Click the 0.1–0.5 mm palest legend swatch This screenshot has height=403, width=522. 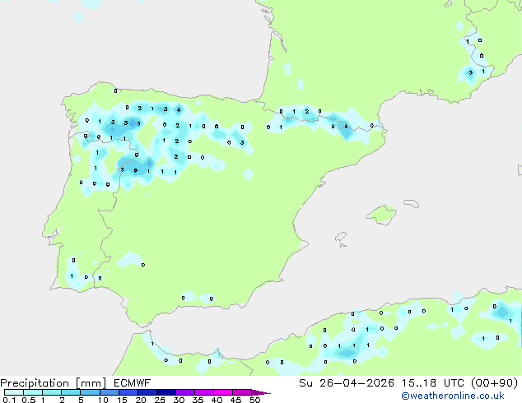(x=14, y=392)
